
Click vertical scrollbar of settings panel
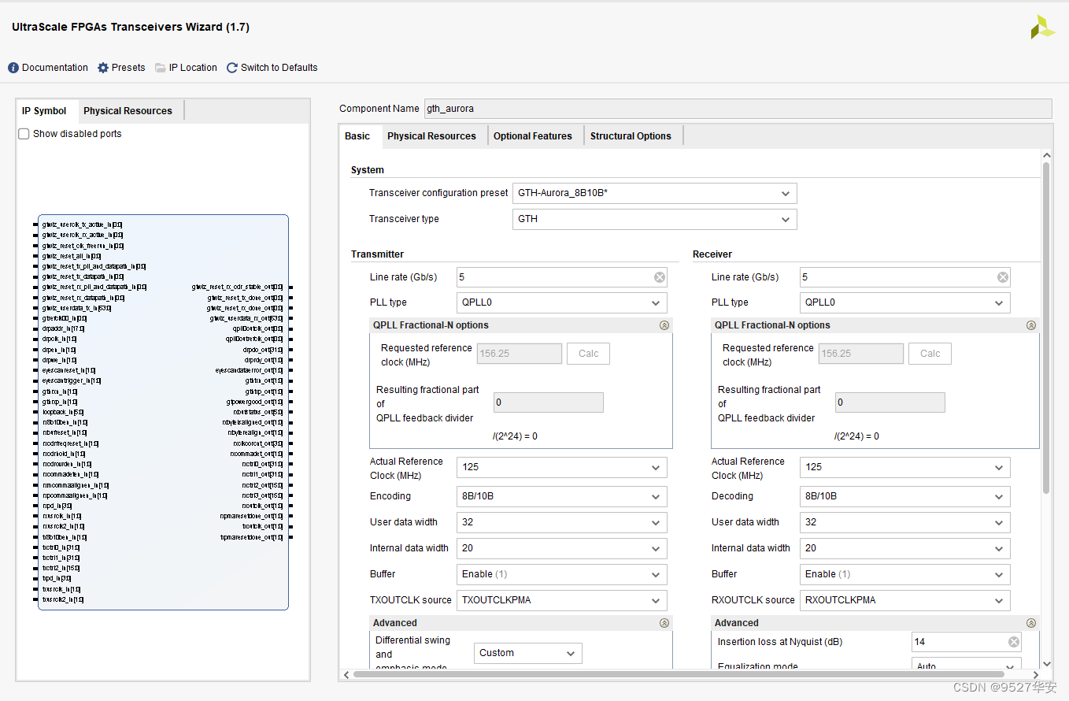coord(1046,328)
